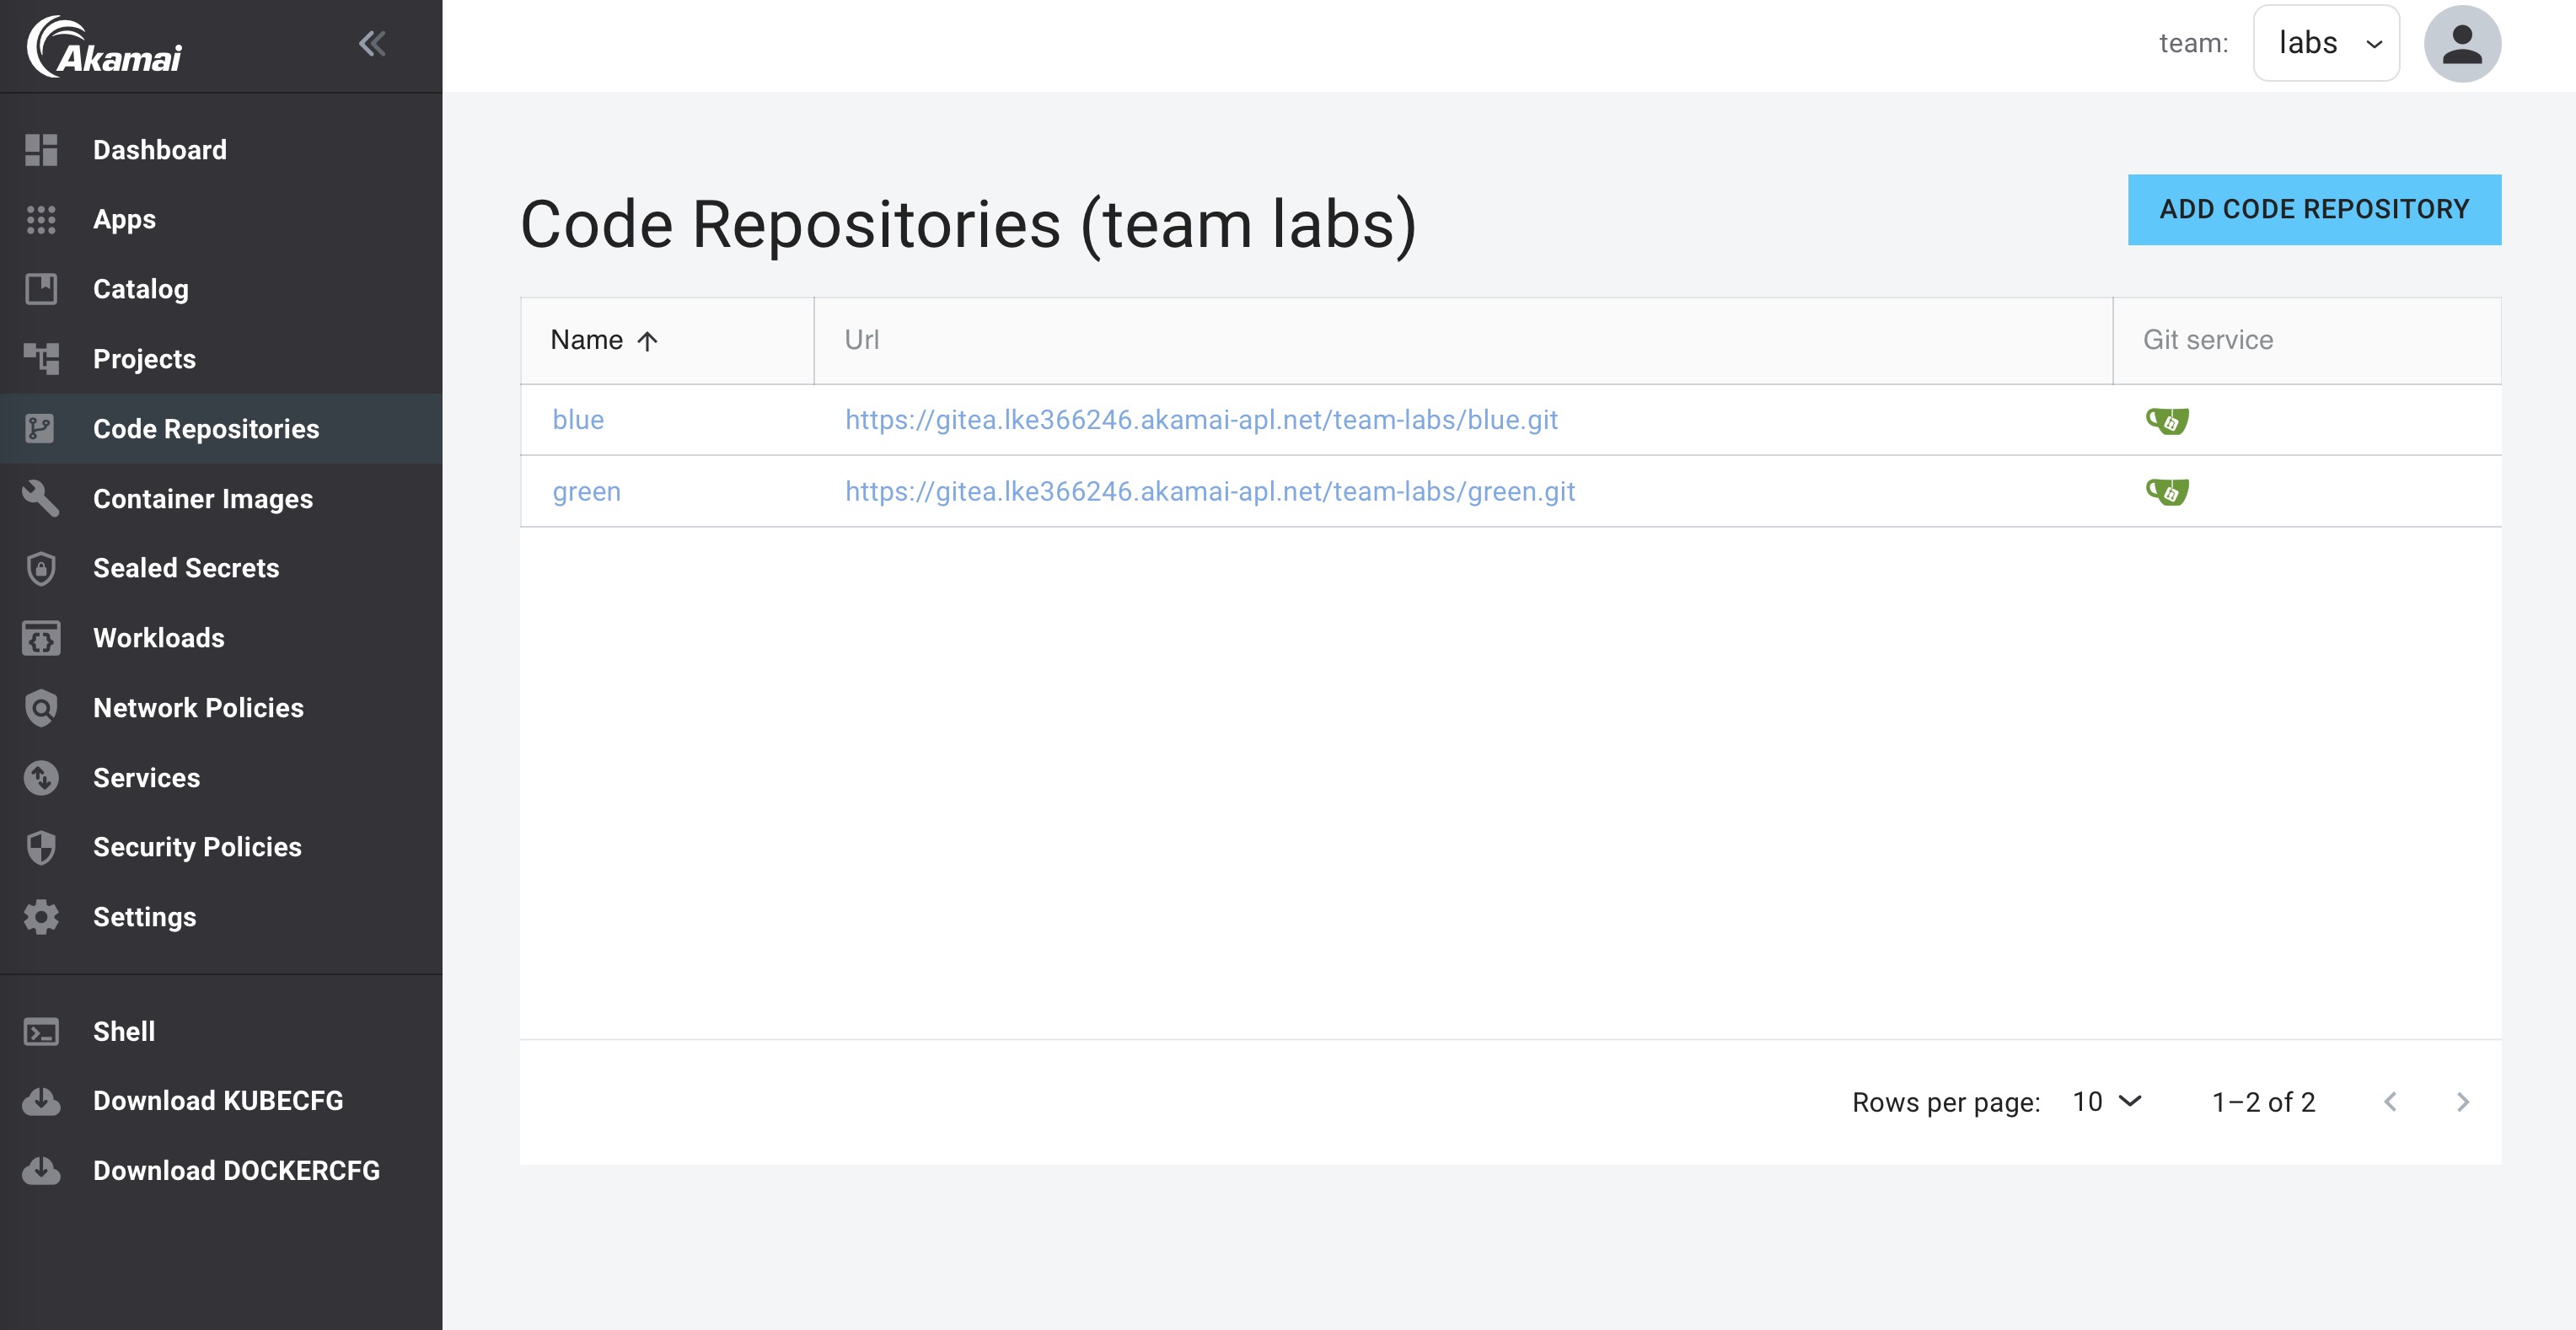
Task: Click the Container Images wrench icon
Action: [41, 498]
